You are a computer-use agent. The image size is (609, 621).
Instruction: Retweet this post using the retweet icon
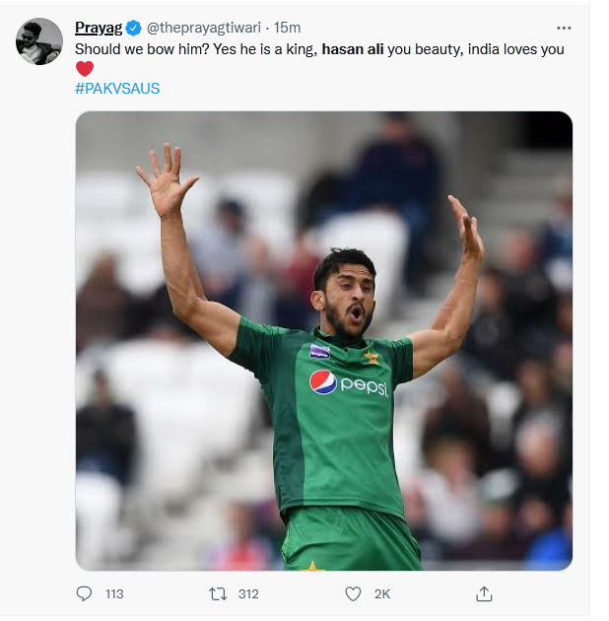coord(218,593)
